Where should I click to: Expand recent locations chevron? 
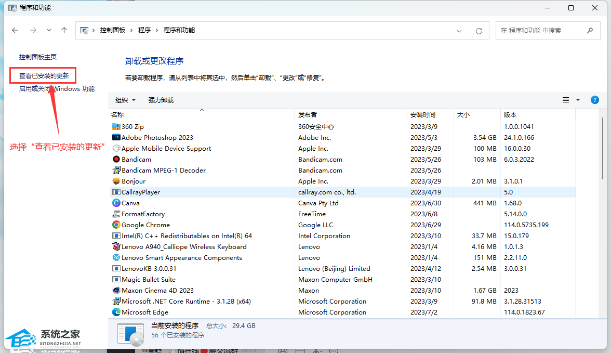[x=49, y=30]
